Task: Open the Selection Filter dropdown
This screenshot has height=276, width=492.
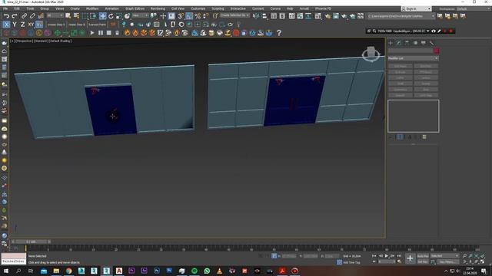Action: coord(55,15)
